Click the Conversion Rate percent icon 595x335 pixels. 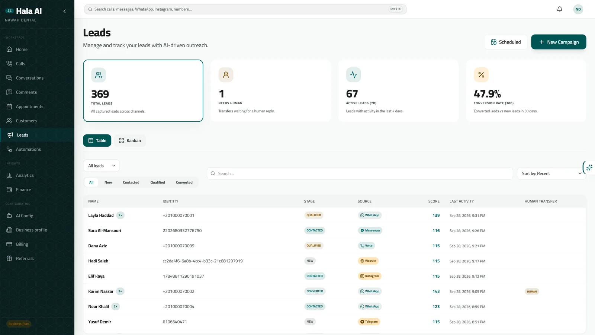pos(481,75)
